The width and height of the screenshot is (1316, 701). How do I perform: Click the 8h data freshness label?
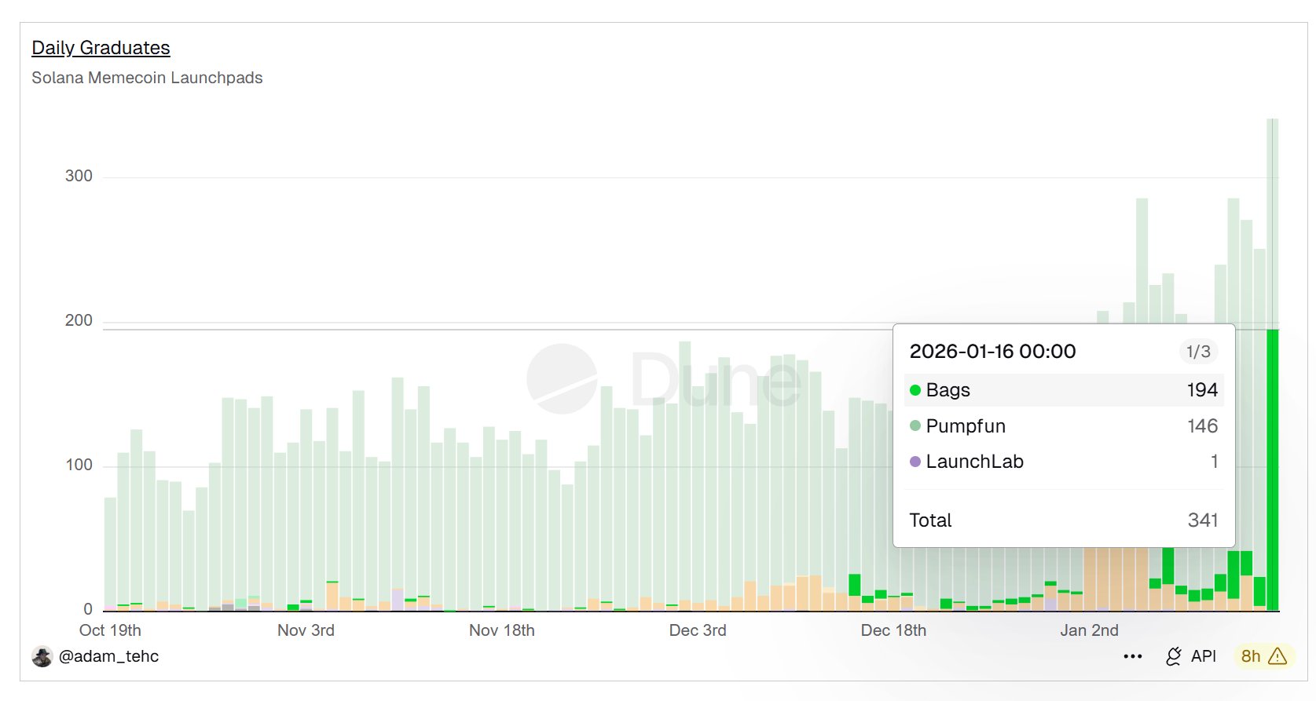point(1251,656)
